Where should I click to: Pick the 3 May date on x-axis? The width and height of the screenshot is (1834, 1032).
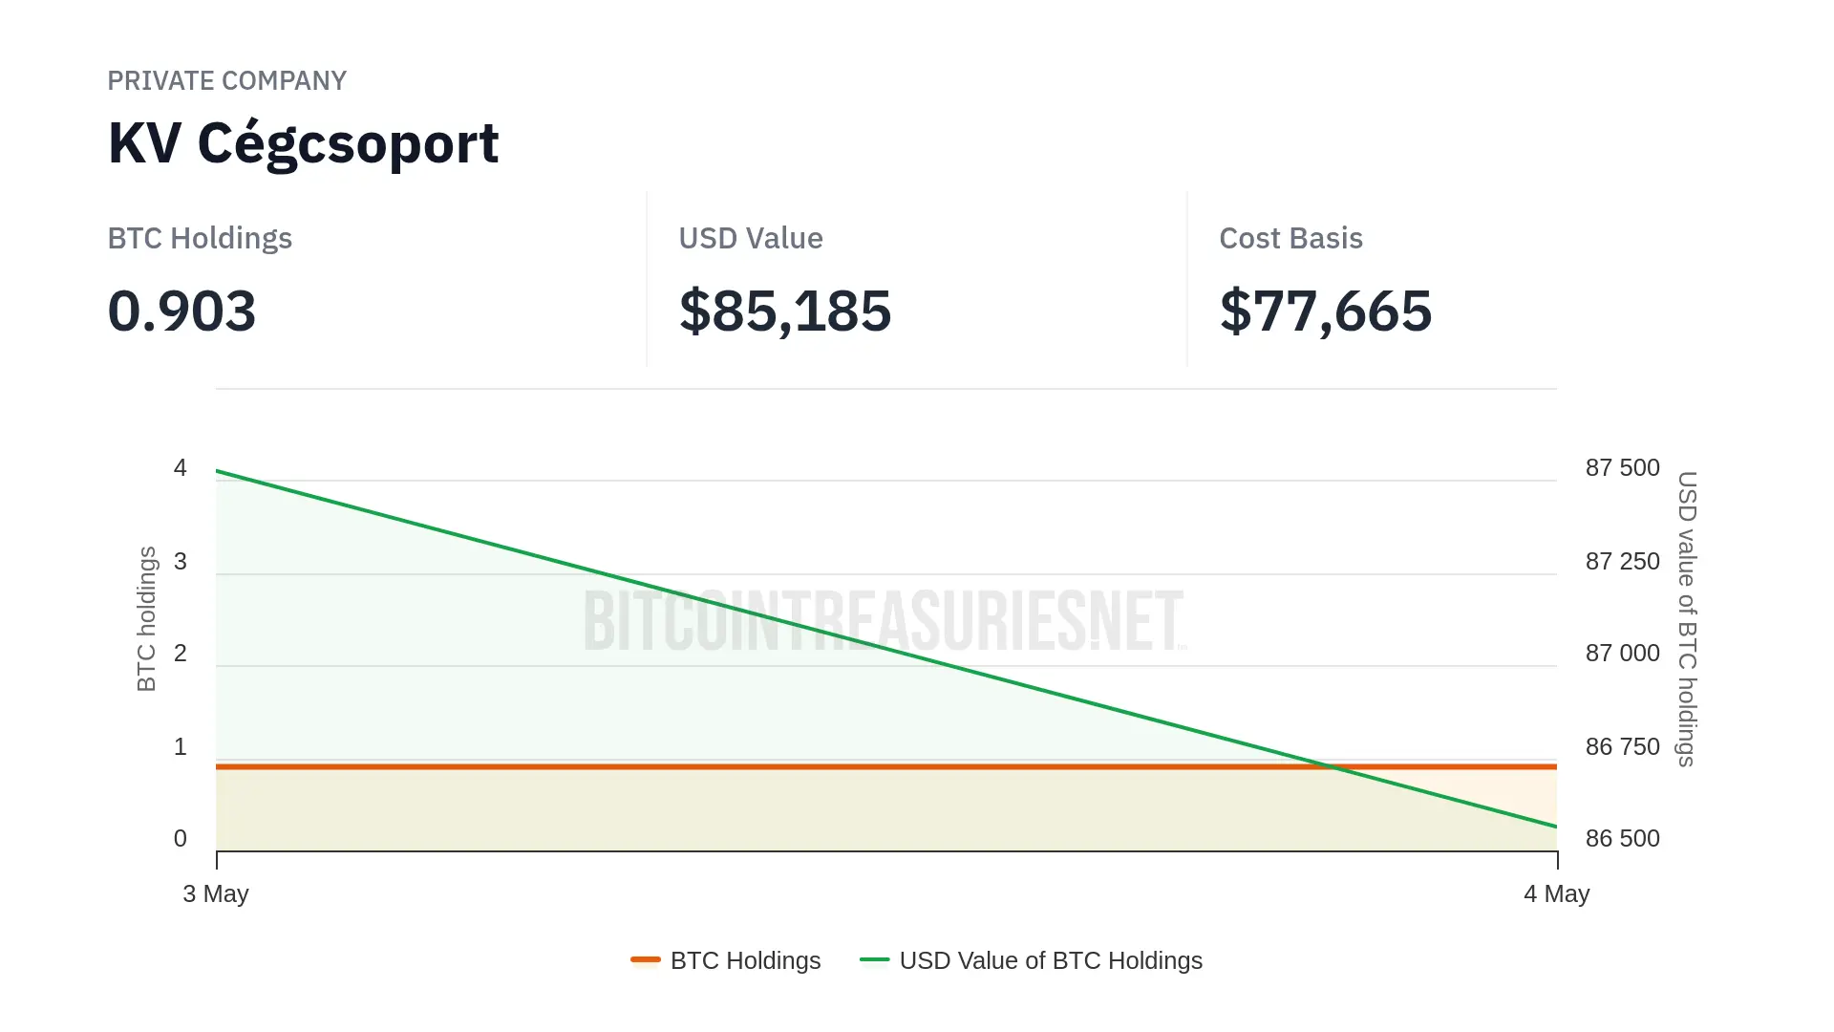click(x=216, y=893)
